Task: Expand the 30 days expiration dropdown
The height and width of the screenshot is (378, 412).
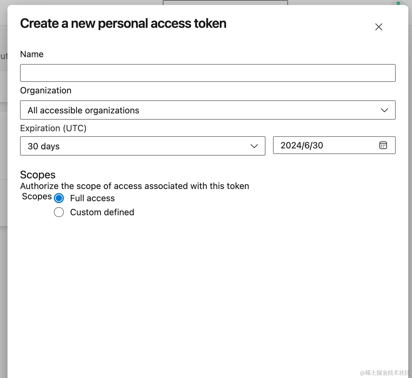Action: pyautogui.click(x=143, y=146)
